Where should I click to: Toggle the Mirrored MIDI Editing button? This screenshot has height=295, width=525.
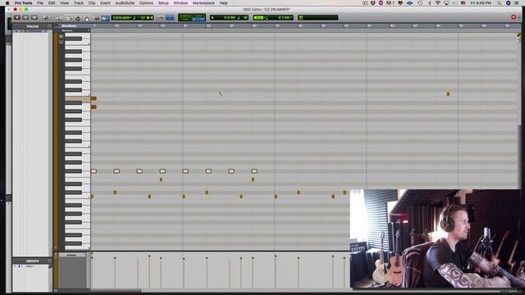tap(160, 17)
